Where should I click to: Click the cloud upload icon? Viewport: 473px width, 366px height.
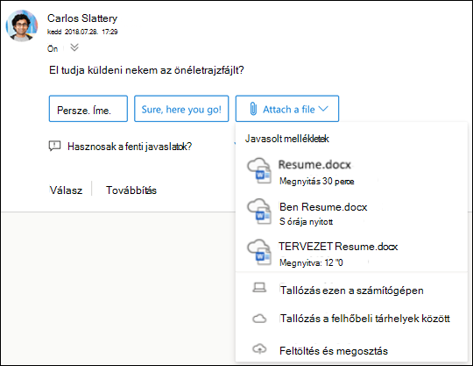tap(259, 348)
